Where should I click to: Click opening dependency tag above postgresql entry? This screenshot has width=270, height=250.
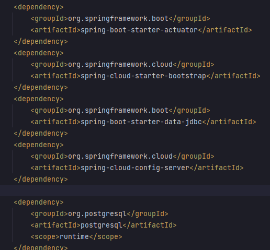[39, 203]
